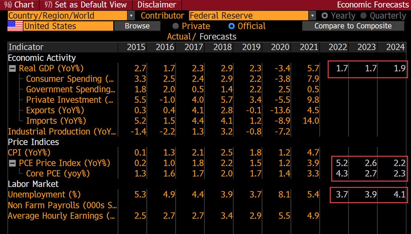
Task: Click Industrial Production 2020 value -7.2
Action: pos(283,132)
